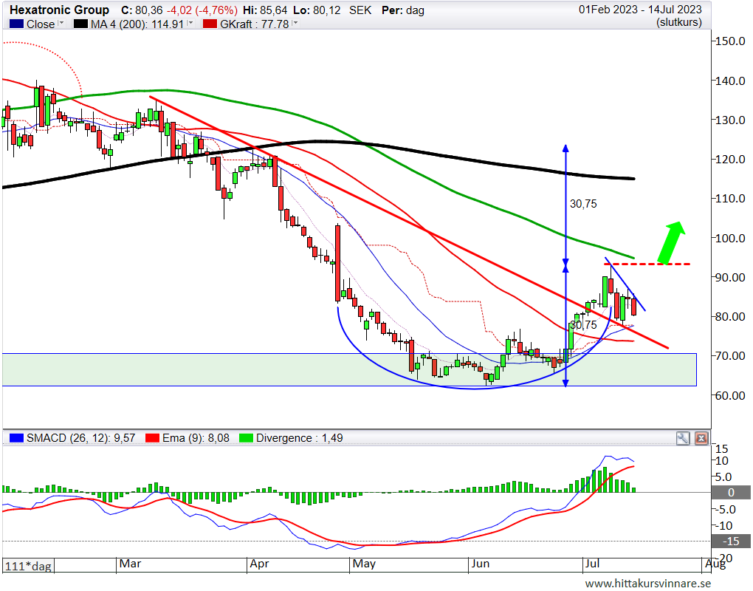Open the www.hittakursvinnare.se link
The width and height of the screenshot is (753, 591).
(x=648, y=584)
